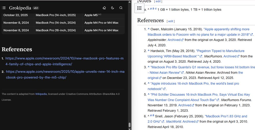Image resolution: width=255 pixels, height=130 pixels.
Task: Click caret backlink of reference 4
Action: (148, 84)
